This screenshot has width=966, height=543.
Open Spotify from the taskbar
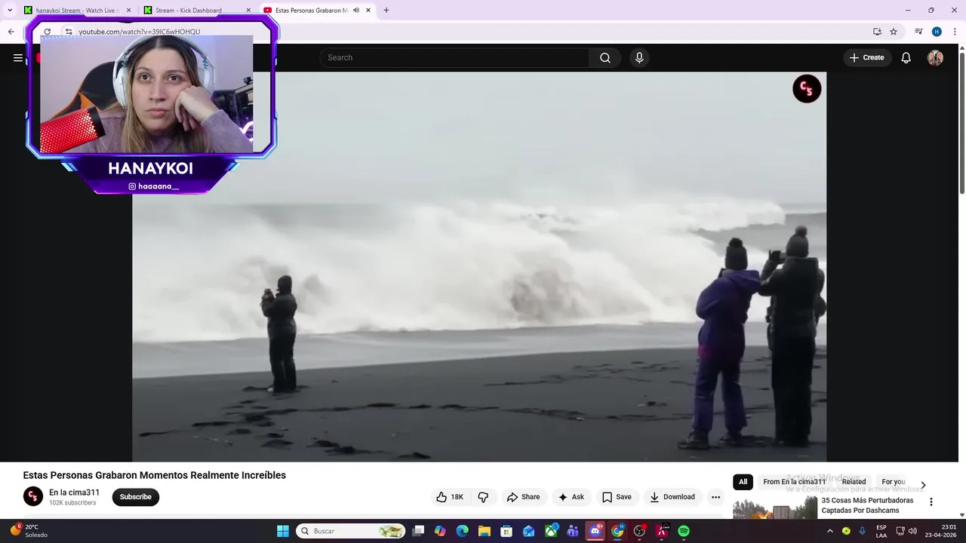684,531
